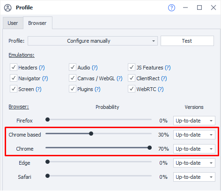
Task: Expand the Firefox versions dropdown
Action: pos(194,121)
